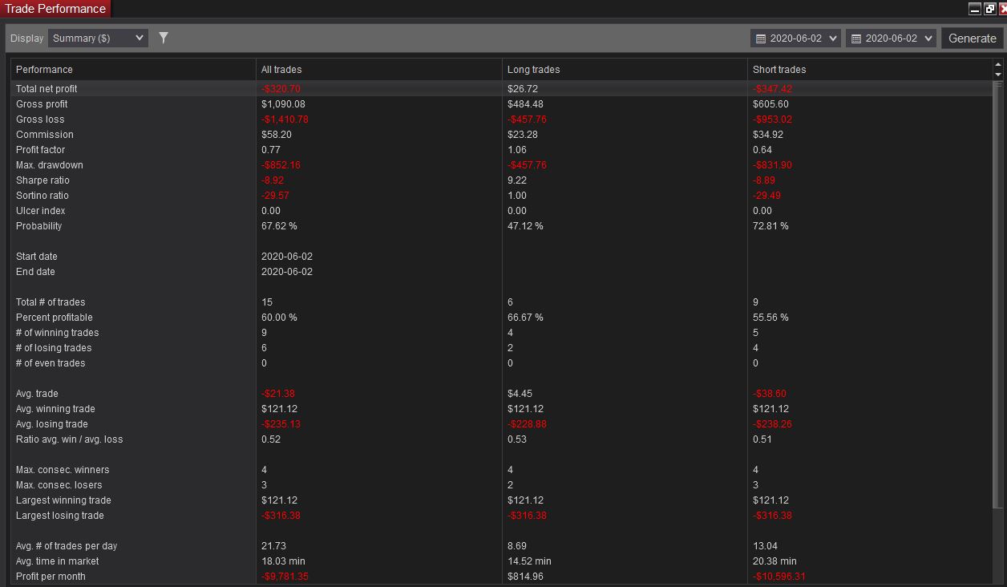This screenshot has width=1007, height=587.
Task: Select the Max. consec. losers row label
Action: tap(59, 485)
